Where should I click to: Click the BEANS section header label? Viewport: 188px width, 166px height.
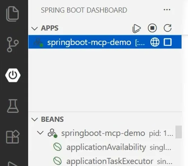click(x=52, y=119)
